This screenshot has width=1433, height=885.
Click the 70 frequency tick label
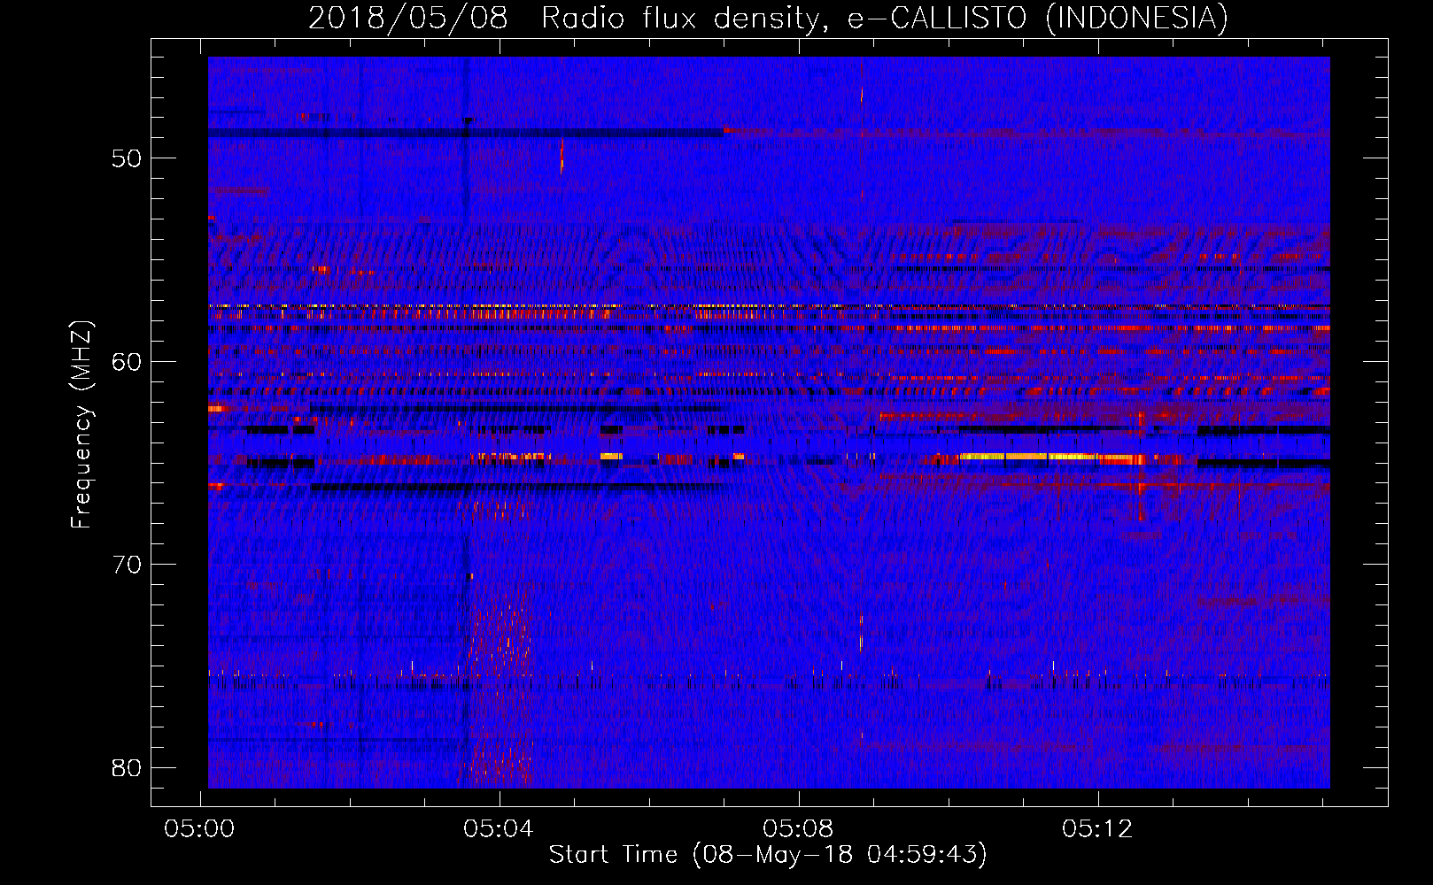(x=127, y=565)
